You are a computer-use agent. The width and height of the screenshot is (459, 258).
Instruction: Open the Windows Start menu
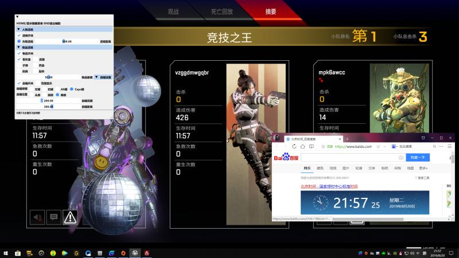[6, 253]
